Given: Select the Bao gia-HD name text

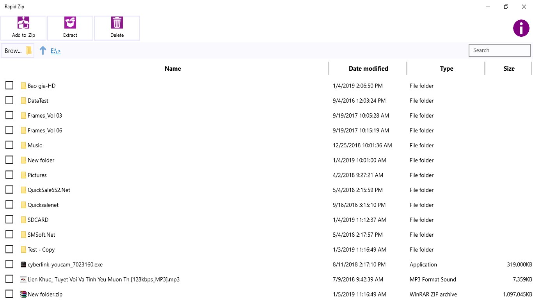Looking at the screenshot, I should coord(41,86).
